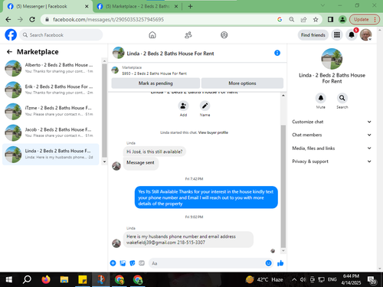Viewport: 383px width, 287px height.
Task: Click the $950 Marketplace listing link
Action: tap(154, 73)
